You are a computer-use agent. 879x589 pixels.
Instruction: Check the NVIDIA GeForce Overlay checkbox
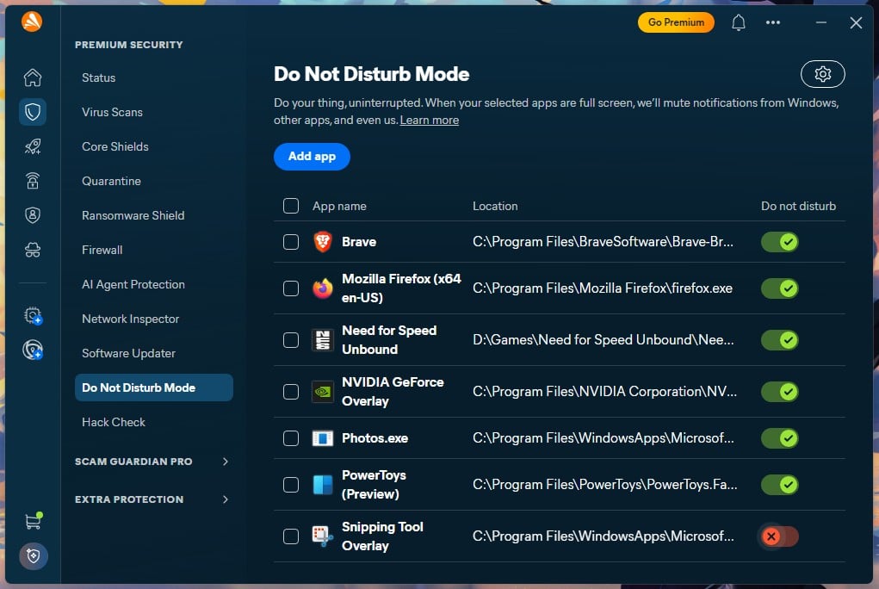[291, 392]
